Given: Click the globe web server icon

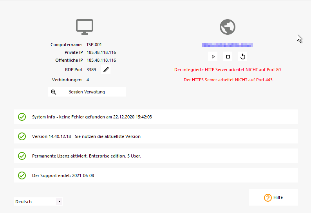Looking at the screenshot, I should click(228, 27).
